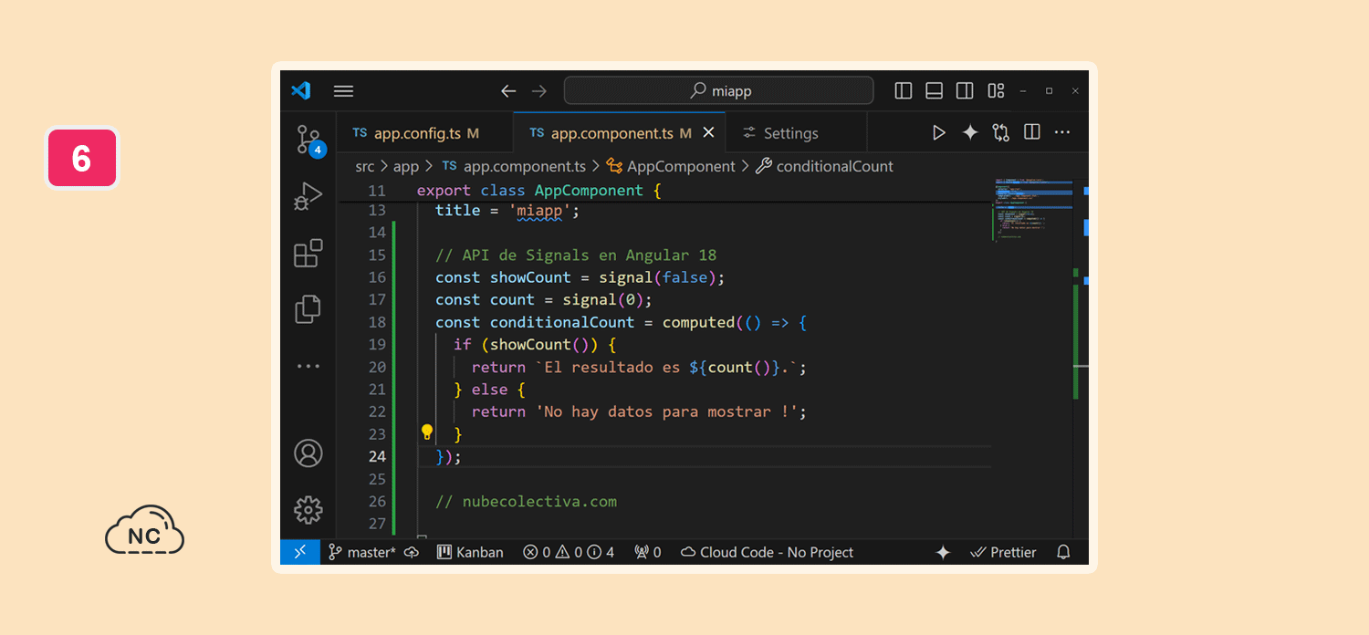This screenshot has height=635, width=1369.
Task: Open the Manage gear menu
Action: point(308,510)
